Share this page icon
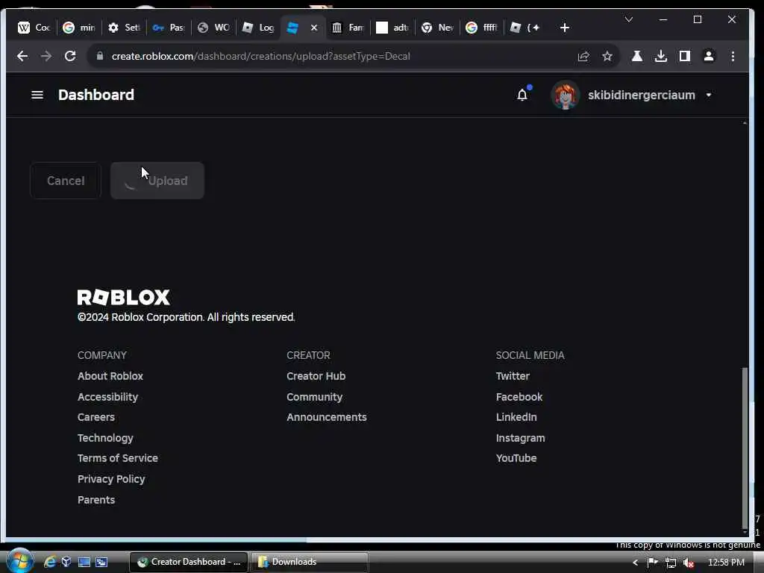This screenshot has height=573, width=764. [583, 56]
